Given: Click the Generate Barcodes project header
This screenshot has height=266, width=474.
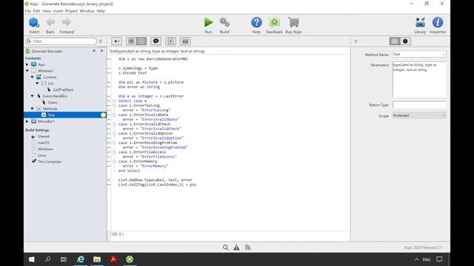Looking at the screenshot, I should pyautogui.click(x=47, y=51).
